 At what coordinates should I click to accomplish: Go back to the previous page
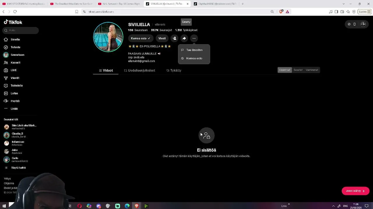[x=3, y=12]
